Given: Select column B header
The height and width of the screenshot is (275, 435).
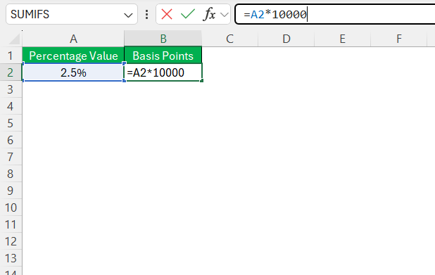Looking at the screenshot, I should [x=163, y=39].
